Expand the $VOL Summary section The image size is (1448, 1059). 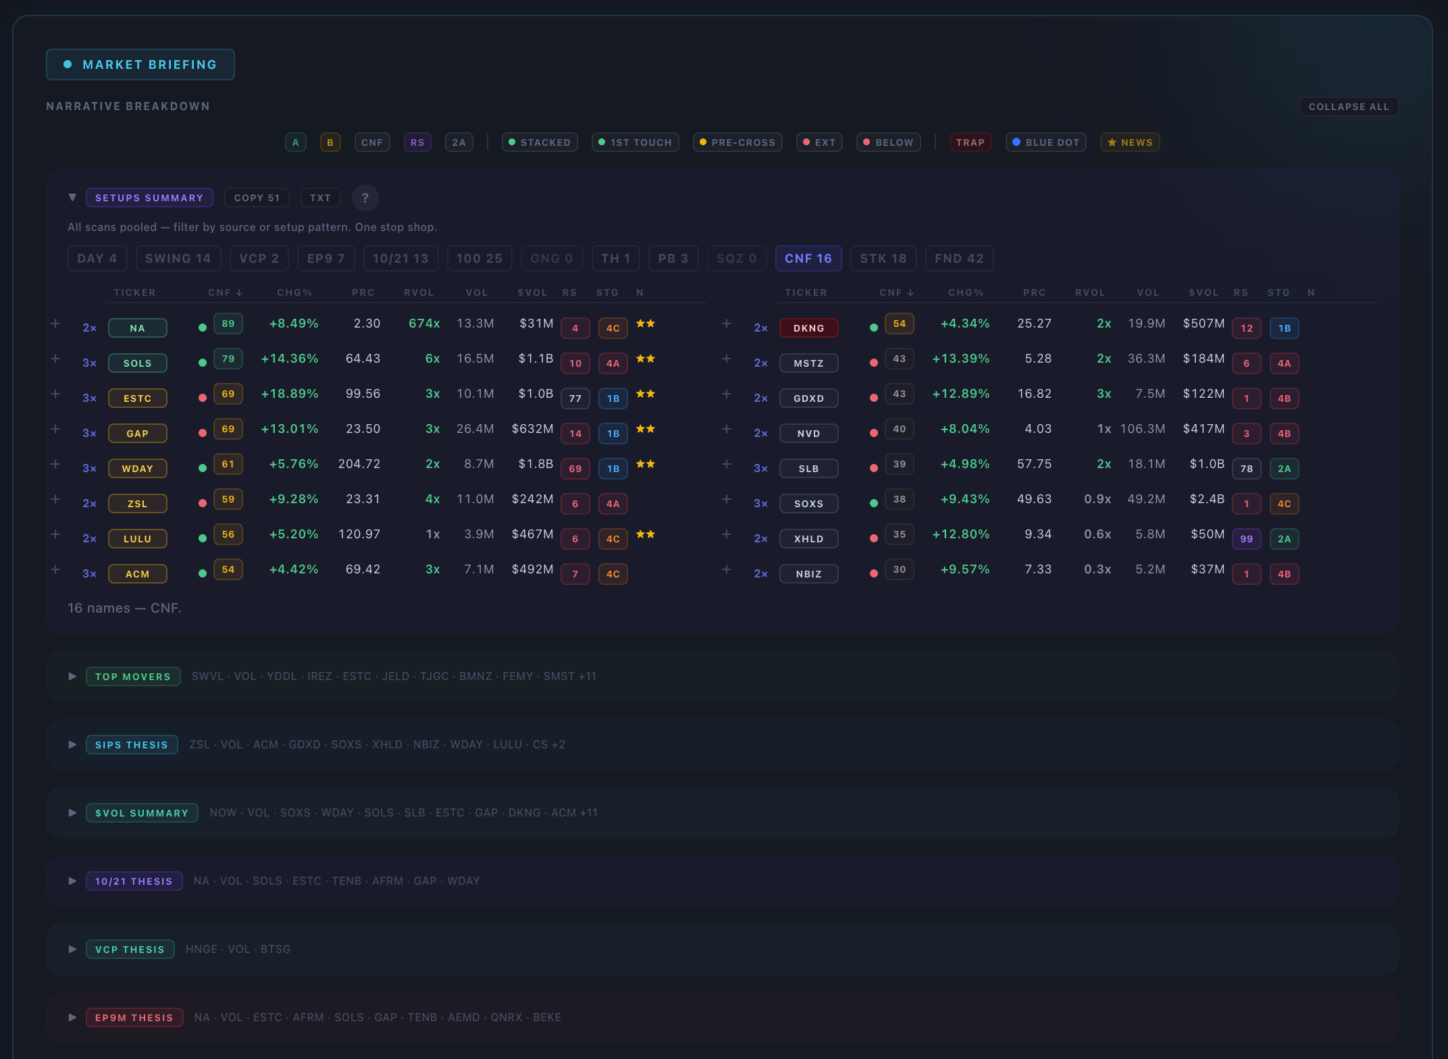pos(72,812)
